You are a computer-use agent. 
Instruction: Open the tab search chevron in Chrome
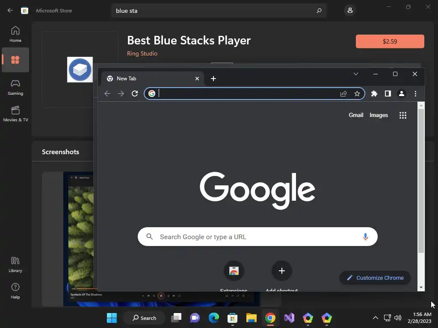pyautogui.click(x=355, y=74)
